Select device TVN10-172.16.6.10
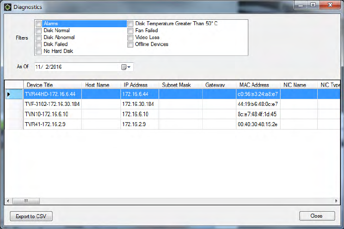Image resolution: width=344 pixels, height=229 pixels. click(53, 114)
